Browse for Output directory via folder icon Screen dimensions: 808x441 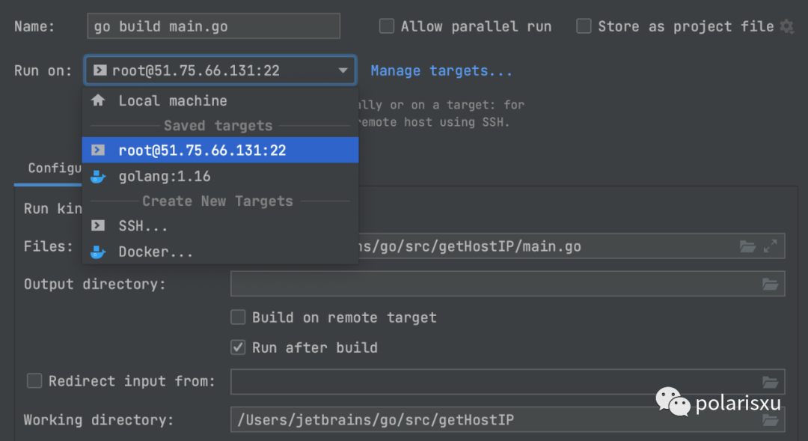click(770, 284)
